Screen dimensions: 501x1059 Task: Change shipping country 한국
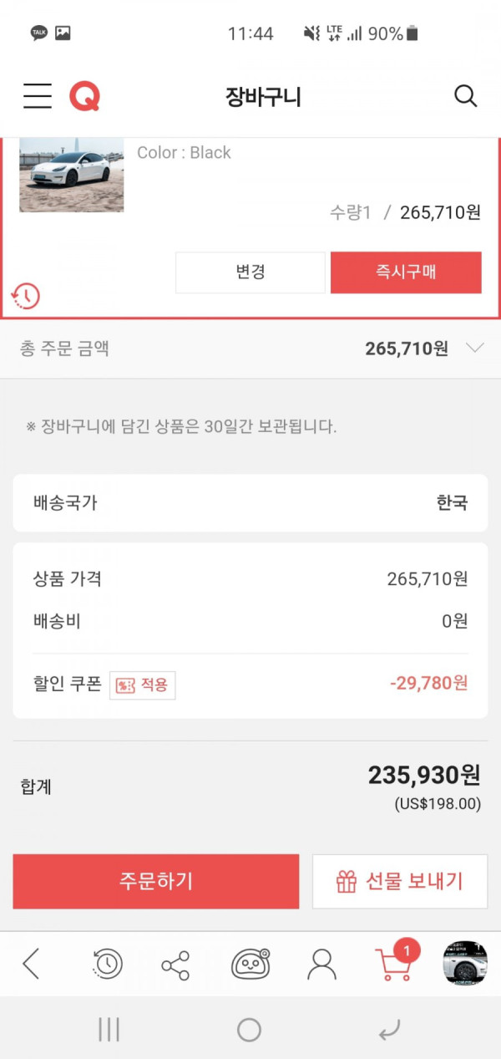(x=250, y=503)
